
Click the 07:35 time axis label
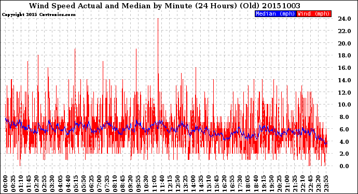[107, 184]
